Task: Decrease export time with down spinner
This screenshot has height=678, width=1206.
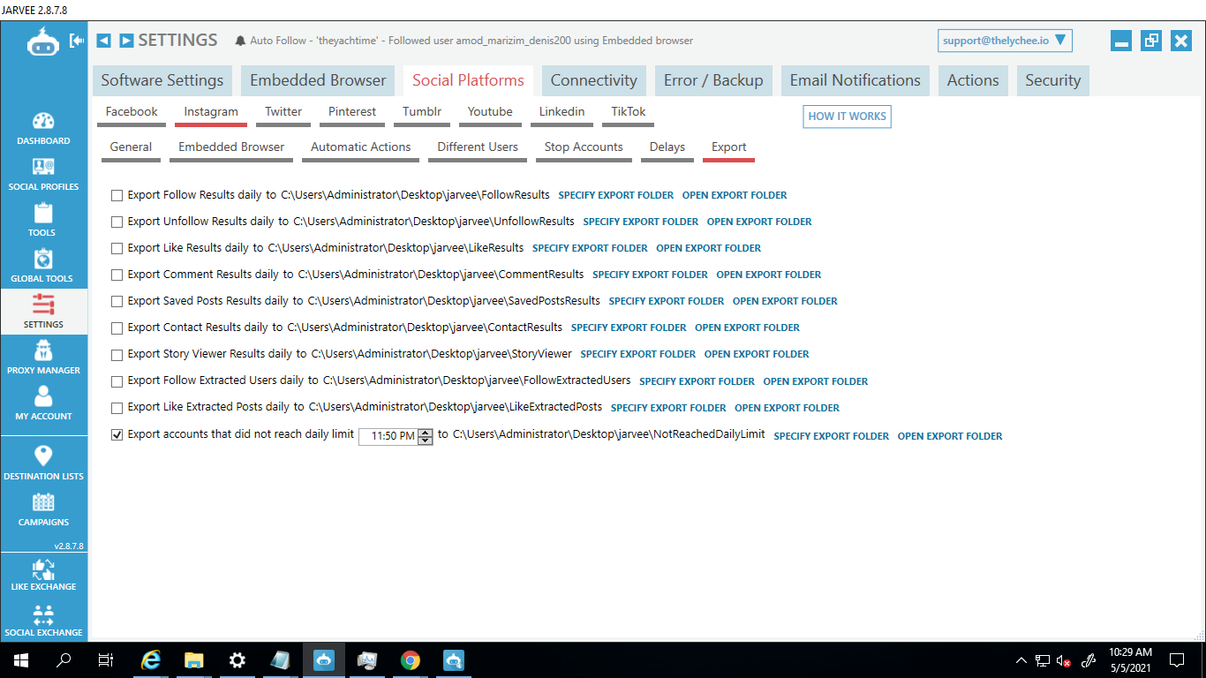Action: pos(426,441)
